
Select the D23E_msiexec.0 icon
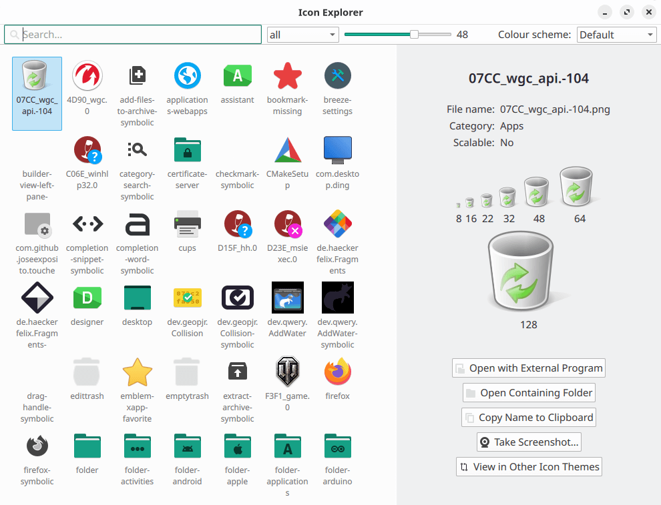click(x=288, y=224)
